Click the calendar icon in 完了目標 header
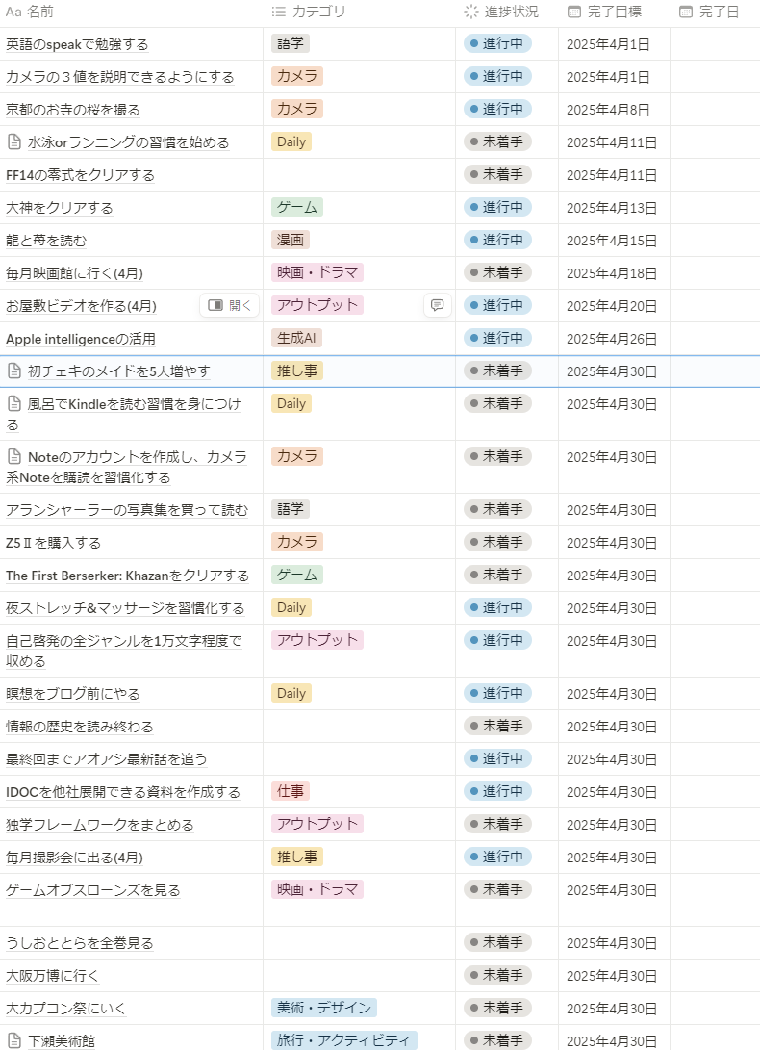 click(x=574, y=12)
